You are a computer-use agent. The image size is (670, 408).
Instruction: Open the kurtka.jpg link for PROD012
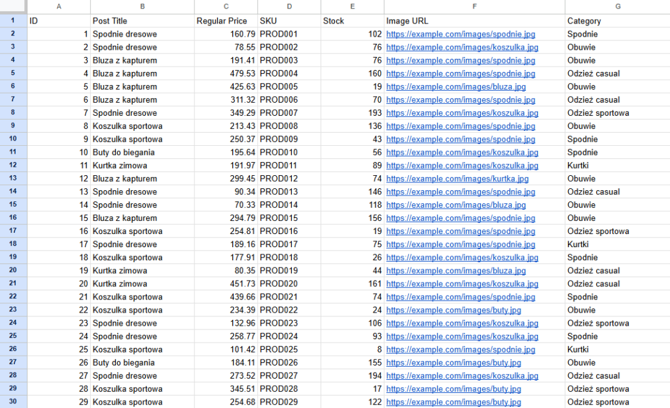coord(457,178)
